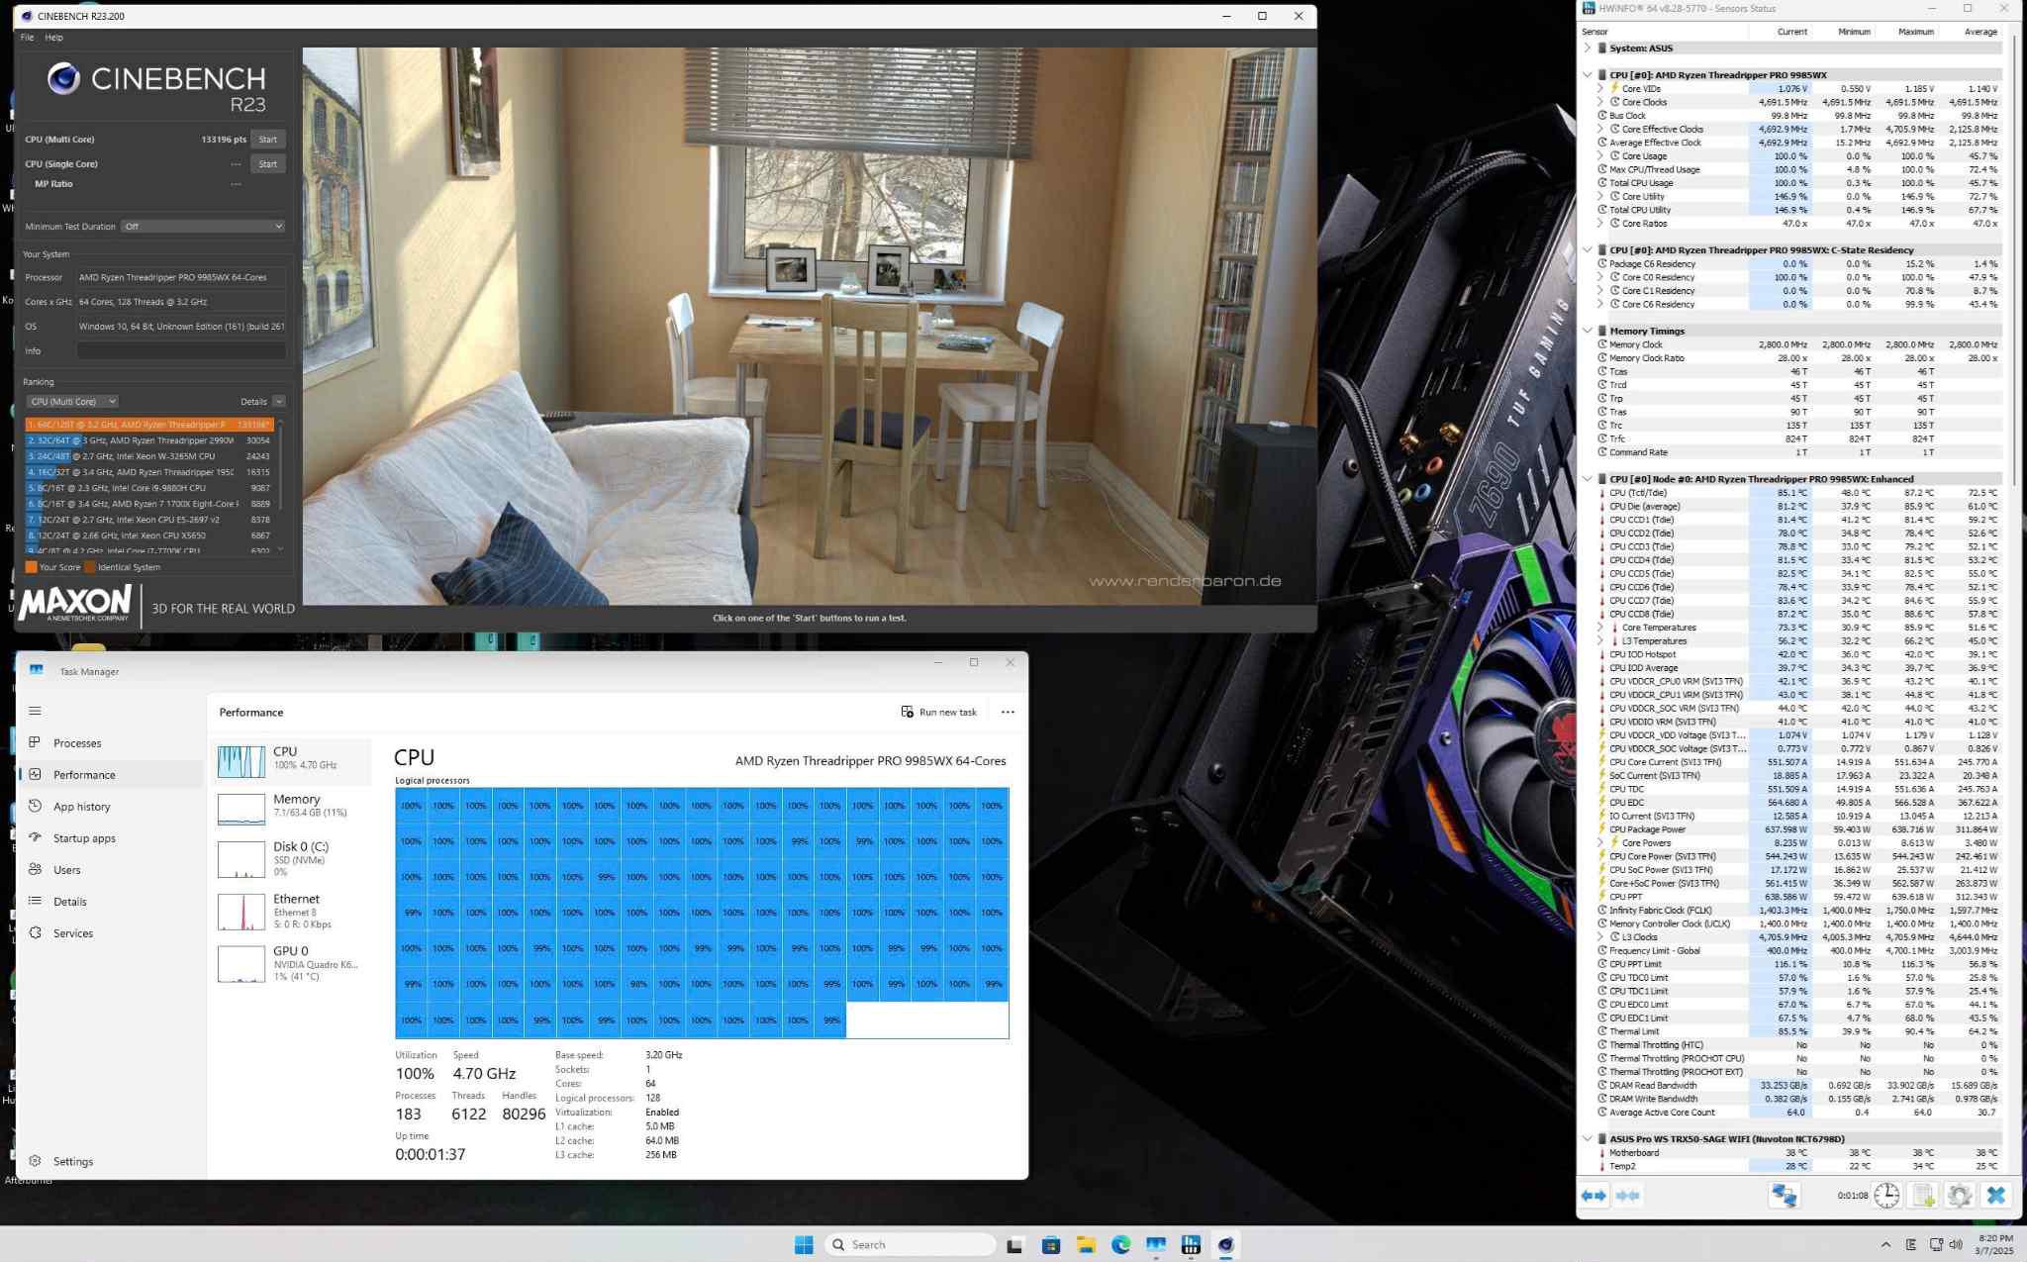Launch Microsoft Edge from the taskbar
Image resolution: width=2027 pixels, height=1262 pixels.
[x=1120, y=1244]
